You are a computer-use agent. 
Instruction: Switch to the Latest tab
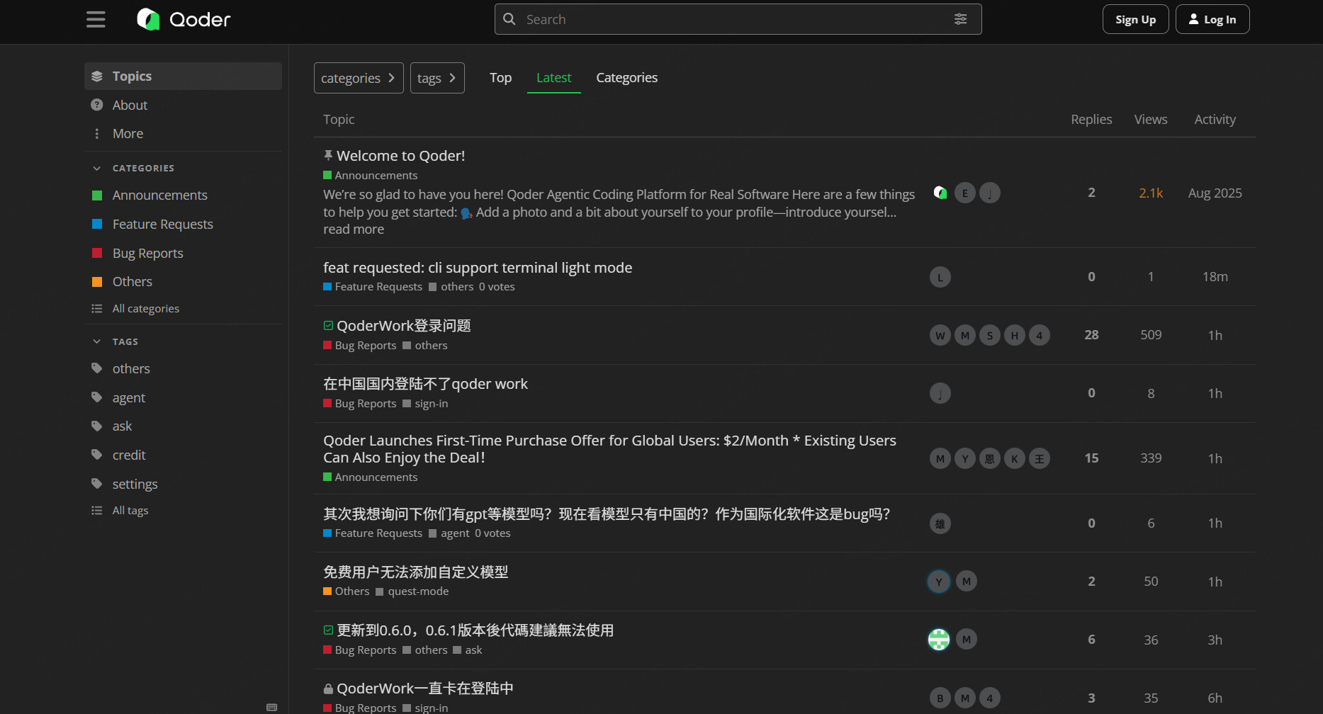tap(553, 78)
